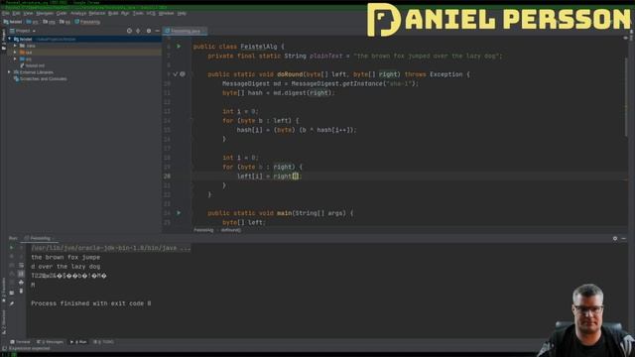This screenshot has width=635, height=357.
Task: Click the print icon in Run console
Action: [x=21, y=283]
